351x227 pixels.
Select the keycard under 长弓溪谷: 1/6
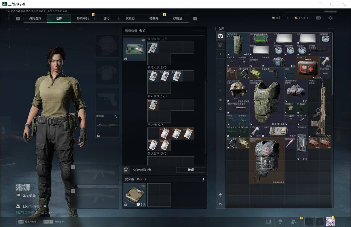click(x=153, y=47)
